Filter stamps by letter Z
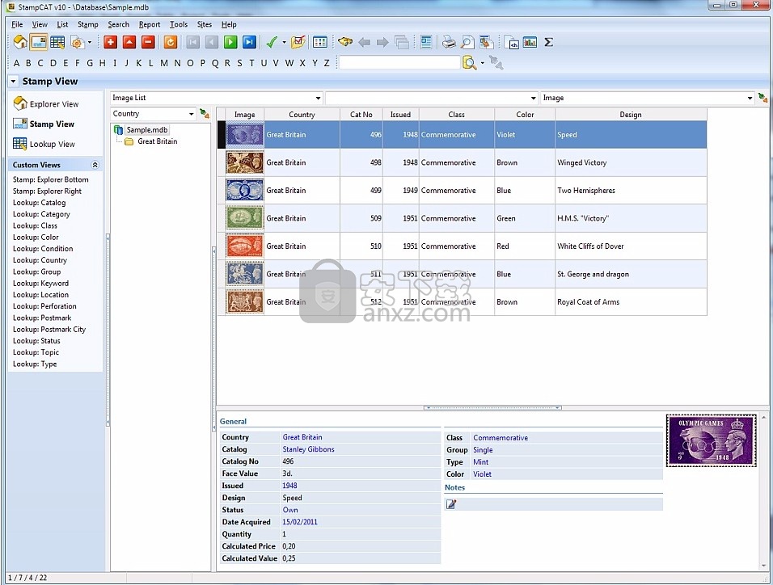The width and height of the screenshot is (773, 585). tap(327, 63)
